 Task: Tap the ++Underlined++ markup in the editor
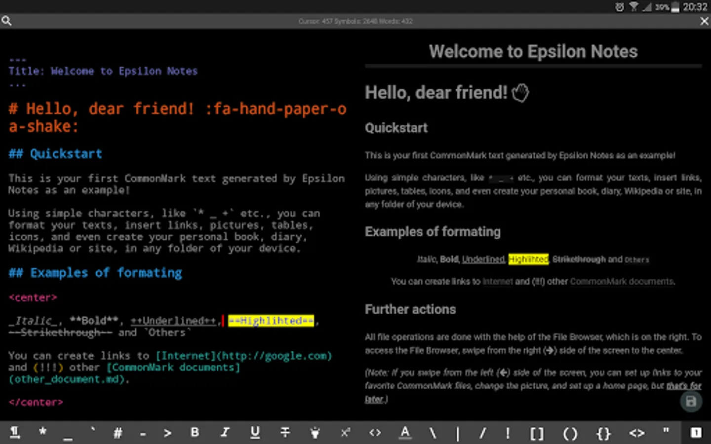(x=173, y=321)
